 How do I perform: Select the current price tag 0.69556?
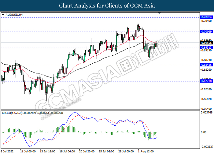click(206, 43)
